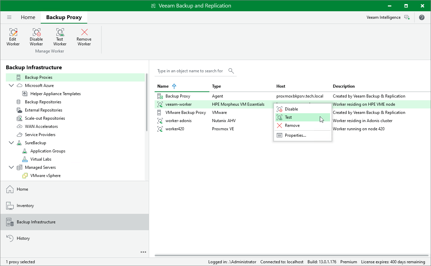Sort by the Type column header
The width and height of the screenshot is (431, 266).
click(x=217, y=86)
